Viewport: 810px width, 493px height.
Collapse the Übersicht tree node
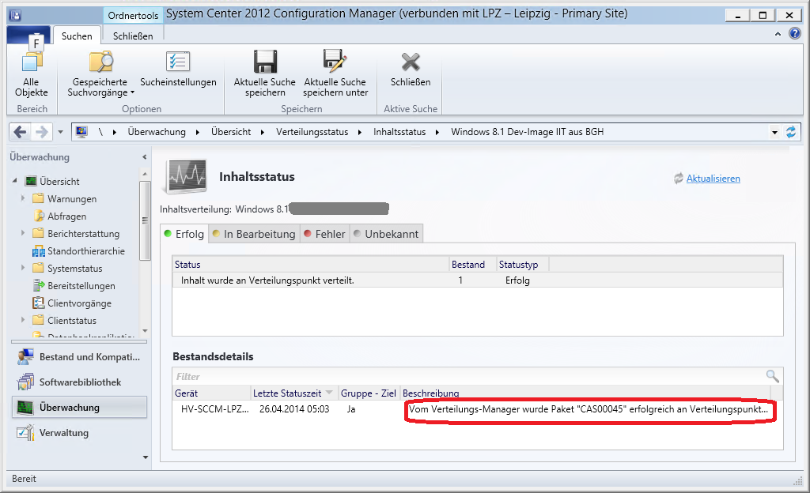[x=15, y=180]
